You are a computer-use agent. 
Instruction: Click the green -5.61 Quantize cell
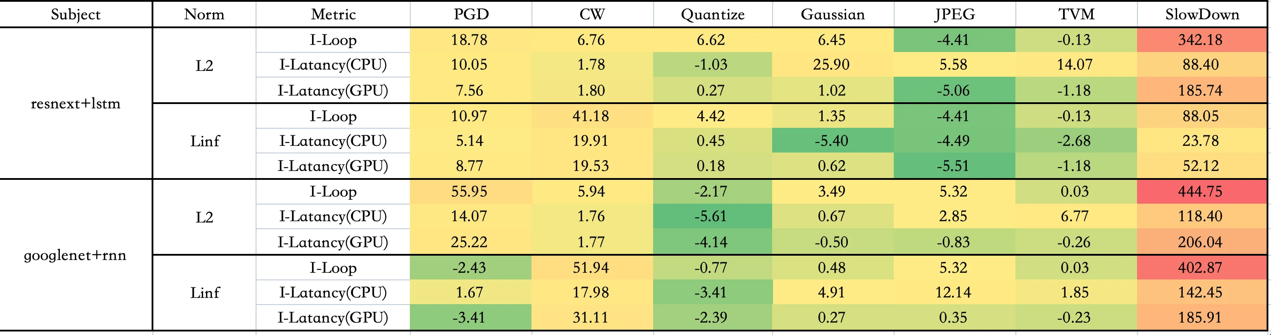(711, 216)
